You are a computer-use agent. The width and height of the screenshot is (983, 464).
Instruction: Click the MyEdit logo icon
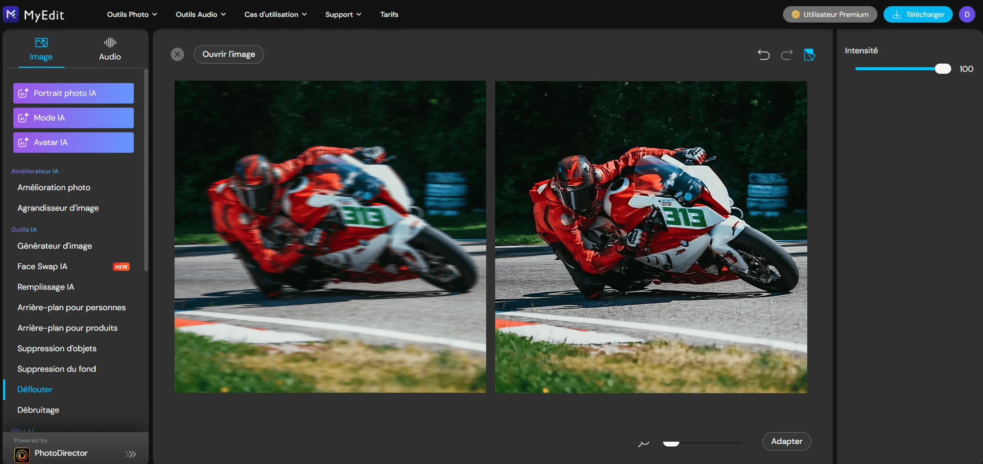(x=11, y=14)
